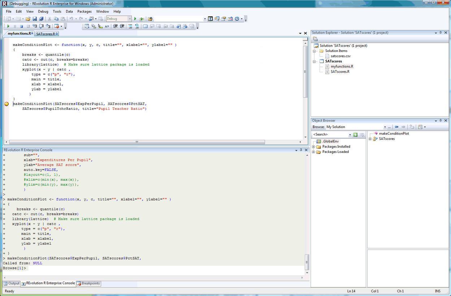Viewport: 451px width, 296px height.
Task: Click the Step Over debugging icon
Action: tap(42, 26)
